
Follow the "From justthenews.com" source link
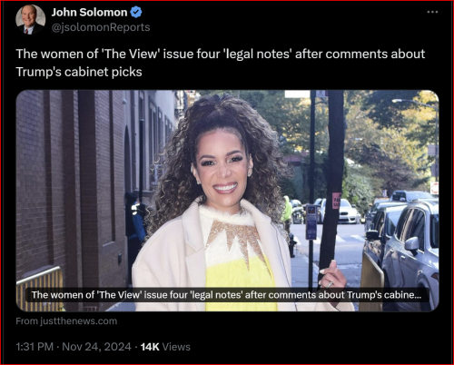point(66,321)
